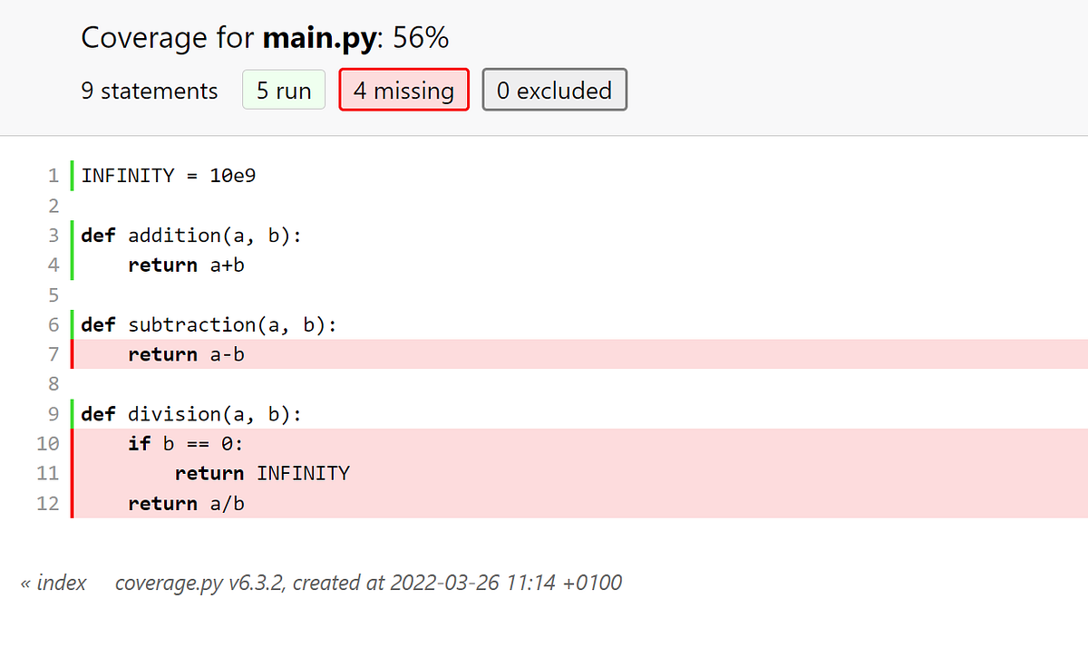Click the 9 statements label
1088x656 pixels.
[x=150, y=89]
